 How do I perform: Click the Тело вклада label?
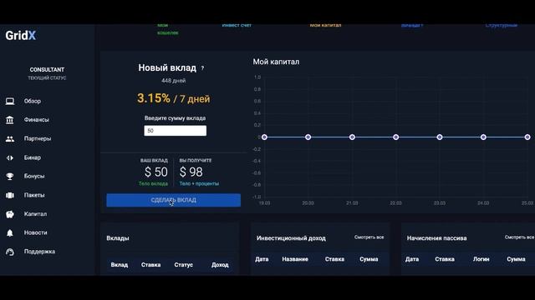tap(153, 183)
